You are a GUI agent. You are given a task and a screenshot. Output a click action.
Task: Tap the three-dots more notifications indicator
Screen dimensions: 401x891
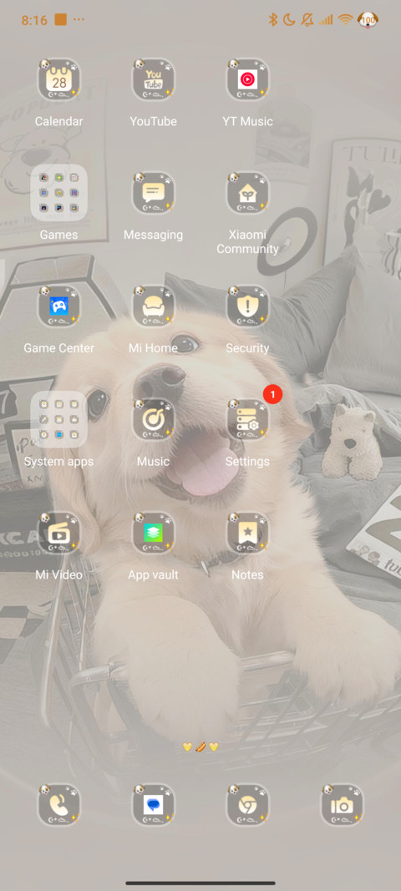(x=79, y=20)
